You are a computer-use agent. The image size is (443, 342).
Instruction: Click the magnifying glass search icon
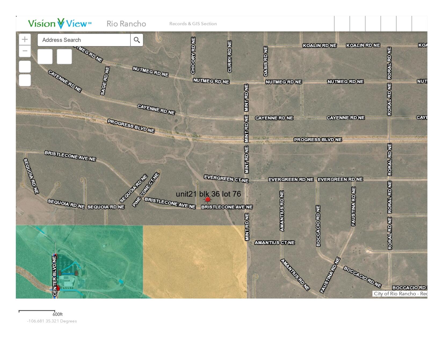137,40
